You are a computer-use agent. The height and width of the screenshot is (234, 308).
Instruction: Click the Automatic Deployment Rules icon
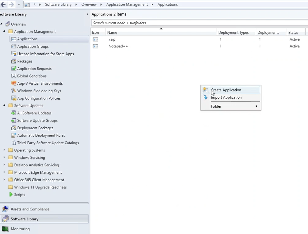(14, 135)
